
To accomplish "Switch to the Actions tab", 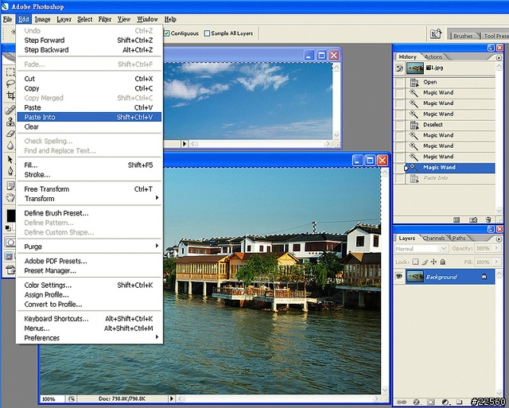I will tap(433, 56).
